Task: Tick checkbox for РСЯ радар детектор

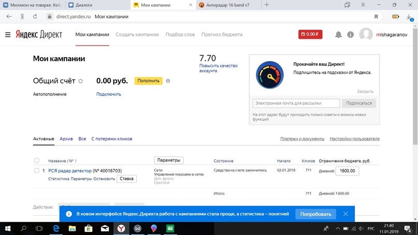Action: (x=37, y=170)
